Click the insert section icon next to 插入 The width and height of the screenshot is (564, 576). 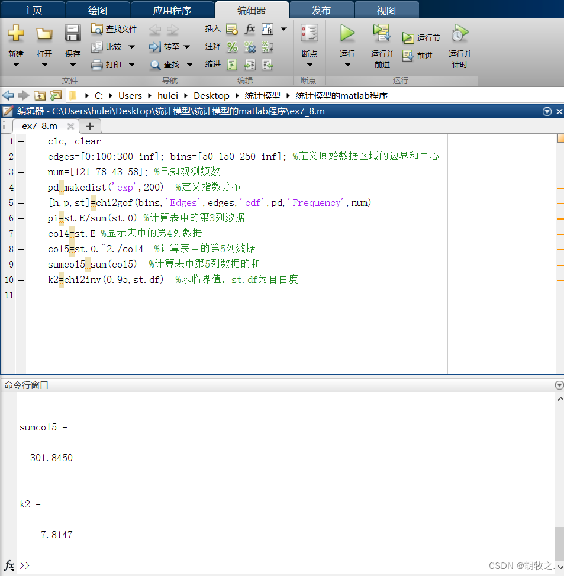pyautogui.click(x=232, y=29)
